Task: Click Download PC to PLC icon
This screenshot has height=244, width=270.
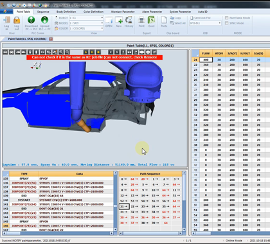Action: point(32,20)
